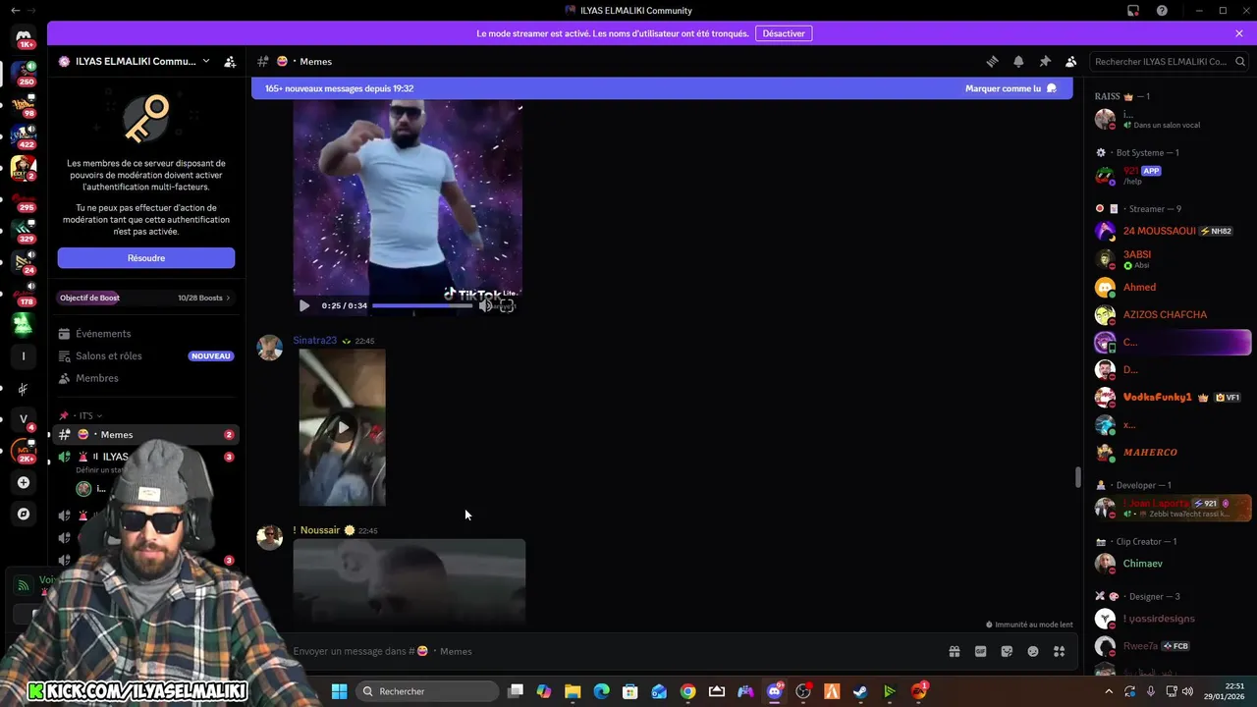The image size is (1257, 707).
Task: Collapse the Developer member group
Action: point(1133,485)
